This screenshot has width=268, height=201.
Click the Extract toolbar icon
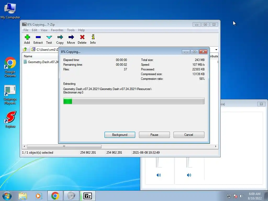point(38,39)
